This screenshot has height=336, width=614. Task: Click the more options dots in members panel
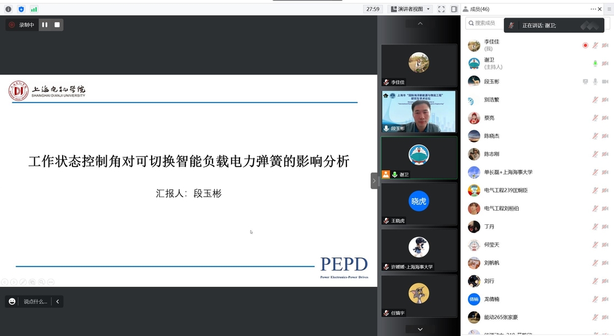[593, 9]
